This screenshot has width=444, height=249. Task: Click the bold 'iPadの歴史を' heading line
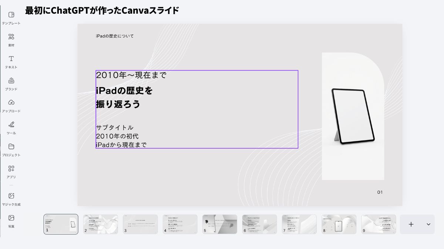point(124,90)
